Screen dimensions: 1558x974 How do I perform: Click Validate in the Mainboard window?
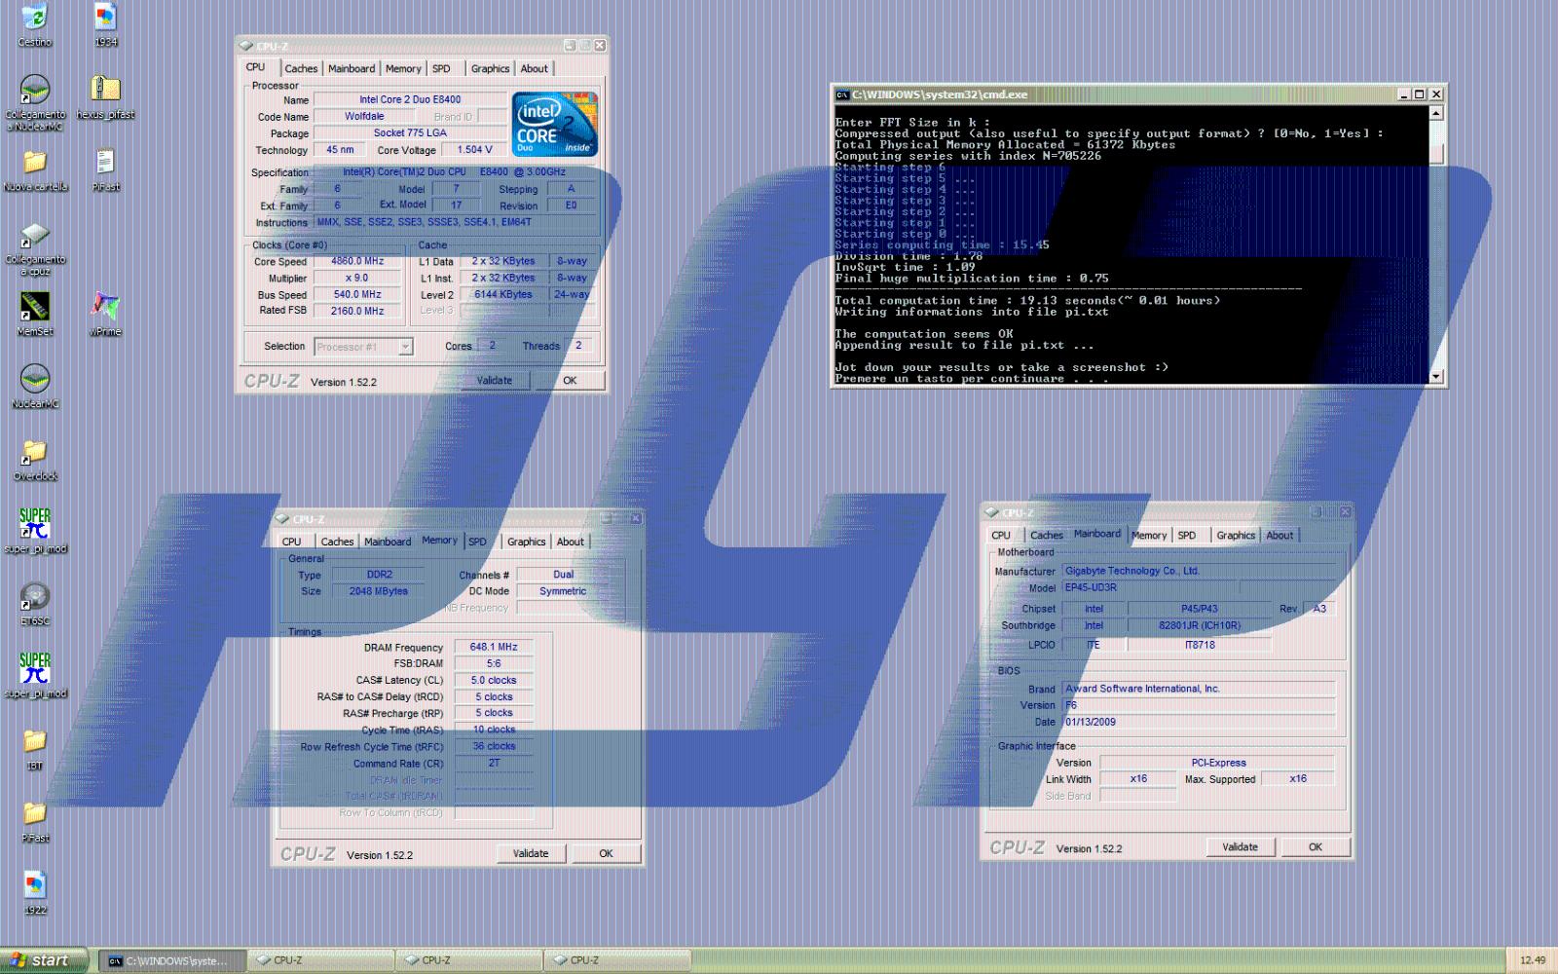(x=1240, y=847)
